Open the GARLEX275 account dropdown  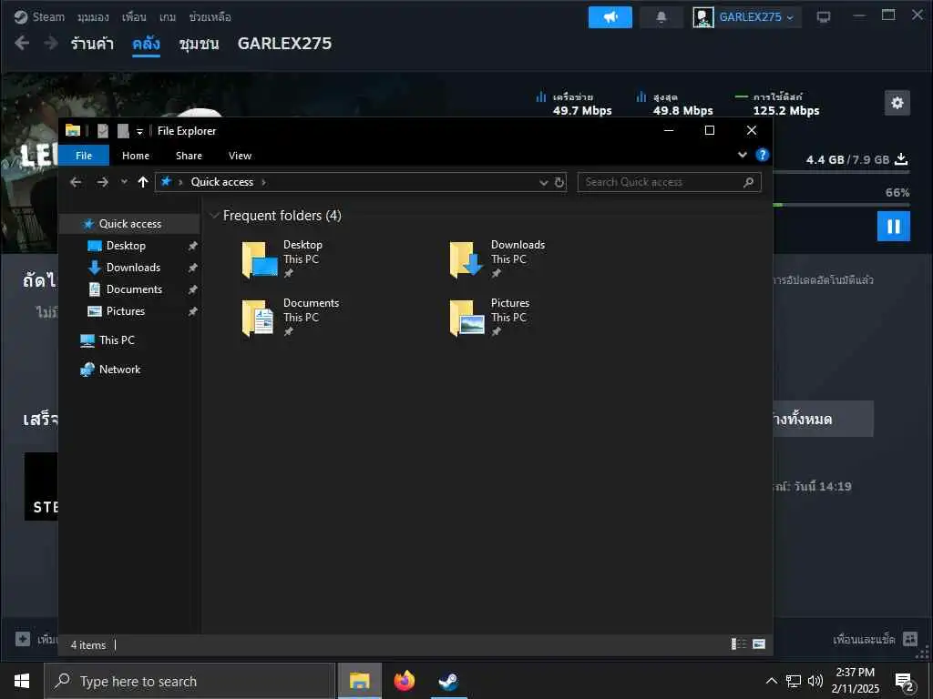[x=747, y=16]
